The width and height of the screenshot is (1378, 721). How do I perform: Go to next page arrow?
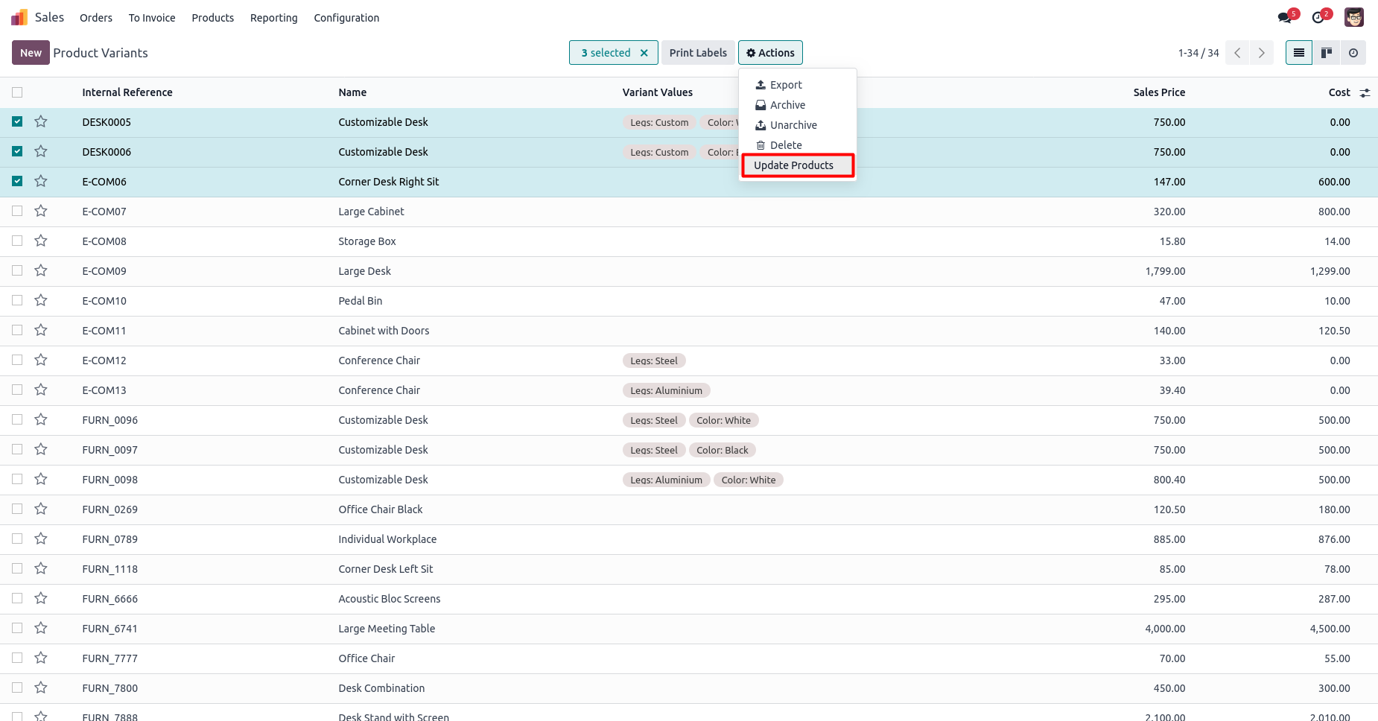point(1261,53)
